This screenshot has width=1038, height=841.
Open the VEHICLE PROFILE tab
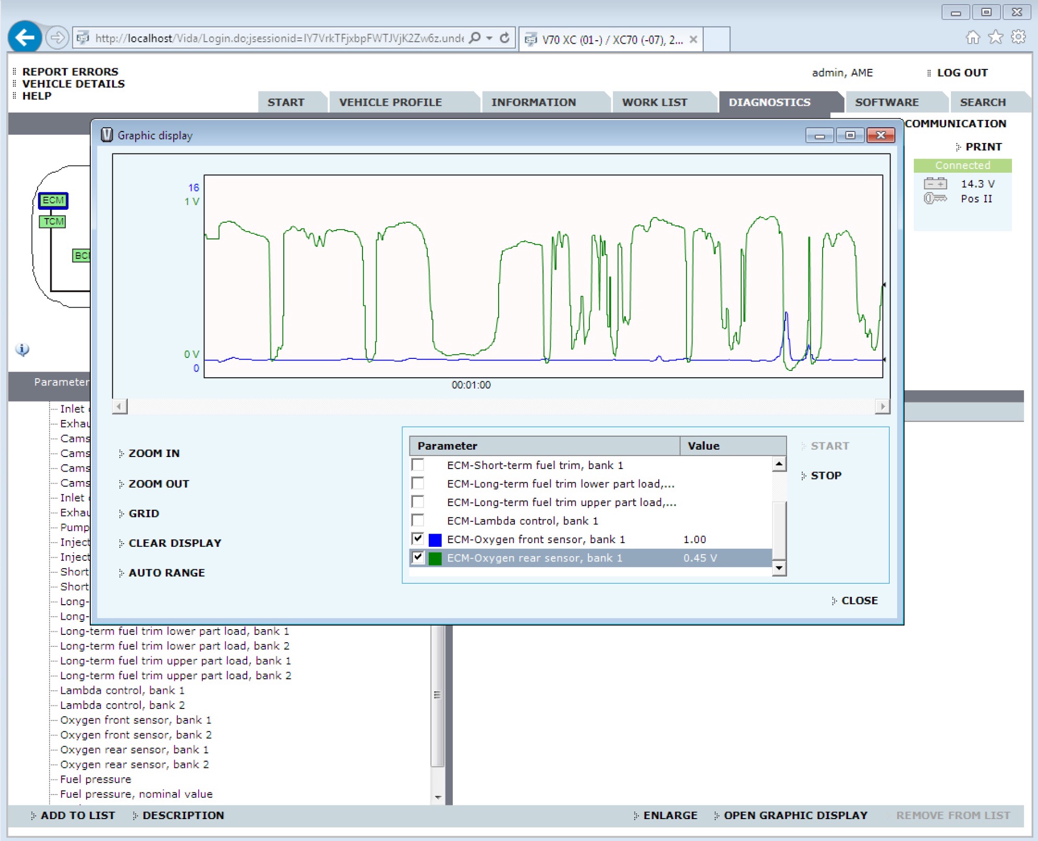tap(390, 102)
